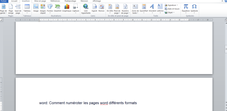Open the Capture screenshot tool
Screen dimensions: 227x111
click(75, 9)
